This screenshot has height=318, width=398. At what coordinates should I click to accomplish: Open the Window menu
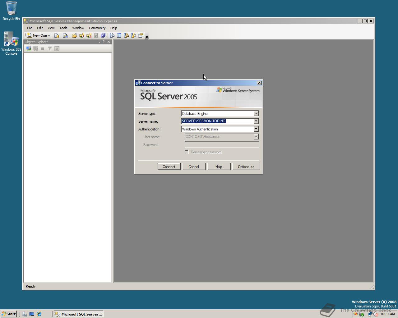click(x=78, y=28)
